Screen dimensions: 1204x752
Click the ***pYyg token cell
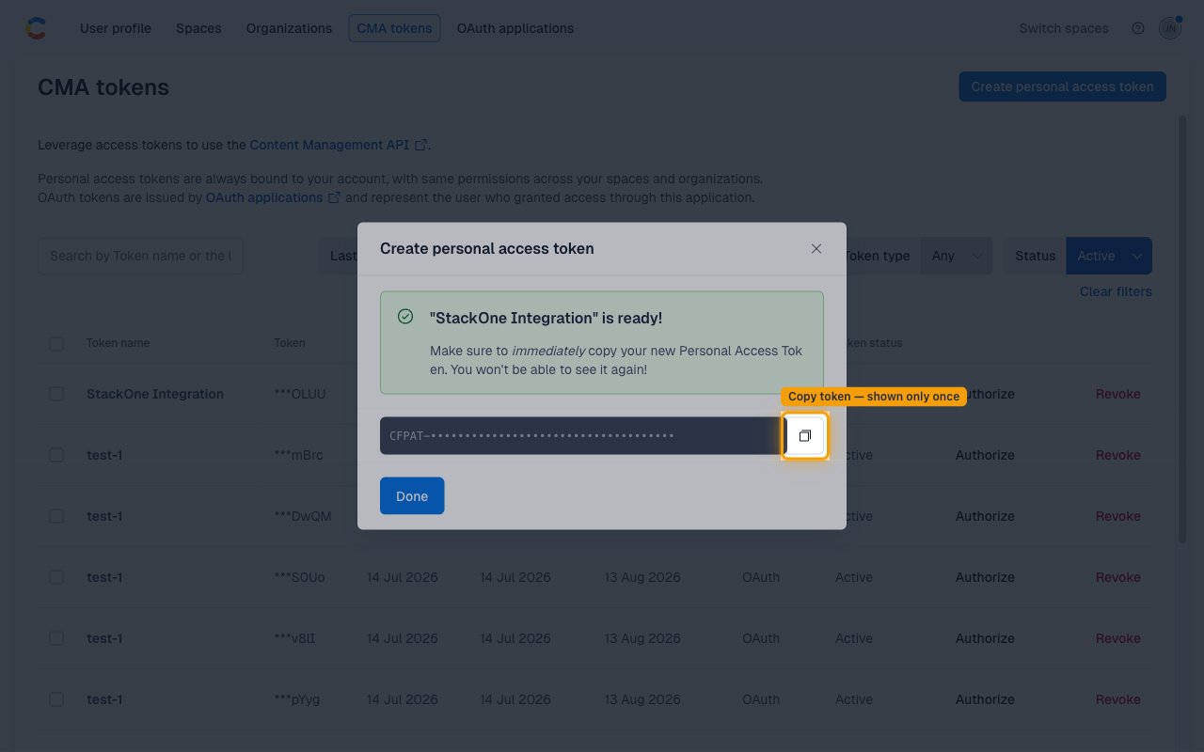pos(296,699)
